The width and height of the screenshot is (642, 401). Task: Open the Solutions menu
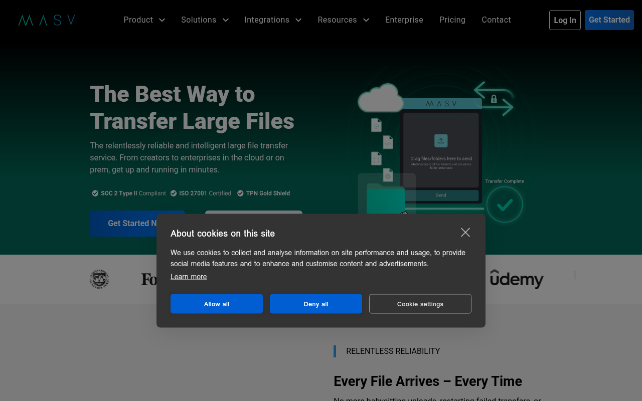coord(199,20)
